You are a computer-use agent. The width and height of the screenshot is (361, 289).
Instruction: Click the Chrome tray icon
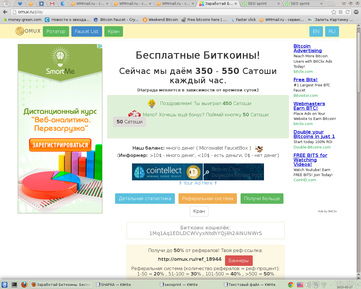(291, 284)
